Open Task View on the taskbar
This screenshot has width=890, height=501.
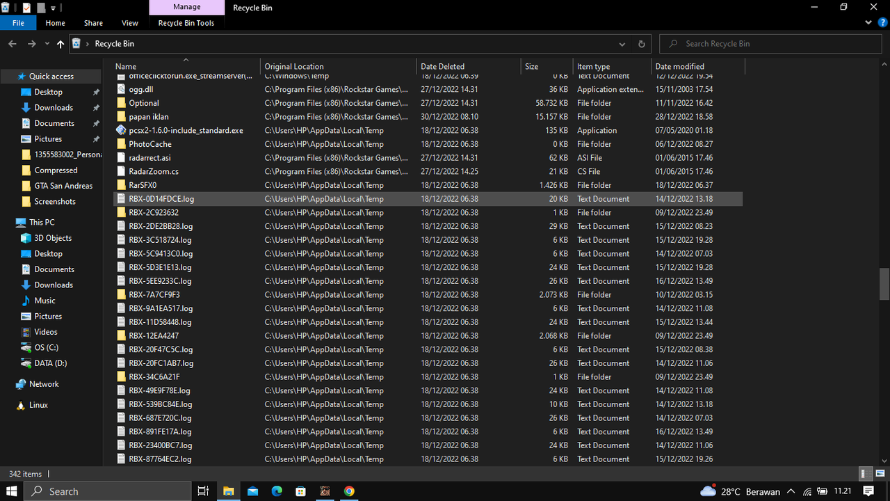tap(204, 491)
